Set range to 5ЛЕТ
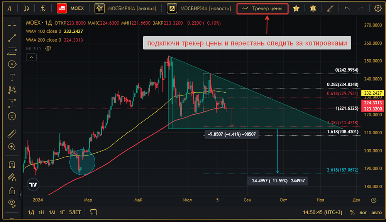Screen dimensions: 386x222 click(75, 212)
